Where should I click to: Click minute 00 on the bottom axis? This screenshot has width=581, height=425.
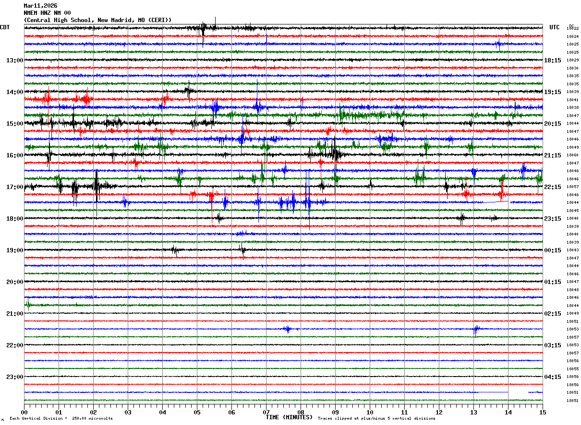click(x=24, y=413)
